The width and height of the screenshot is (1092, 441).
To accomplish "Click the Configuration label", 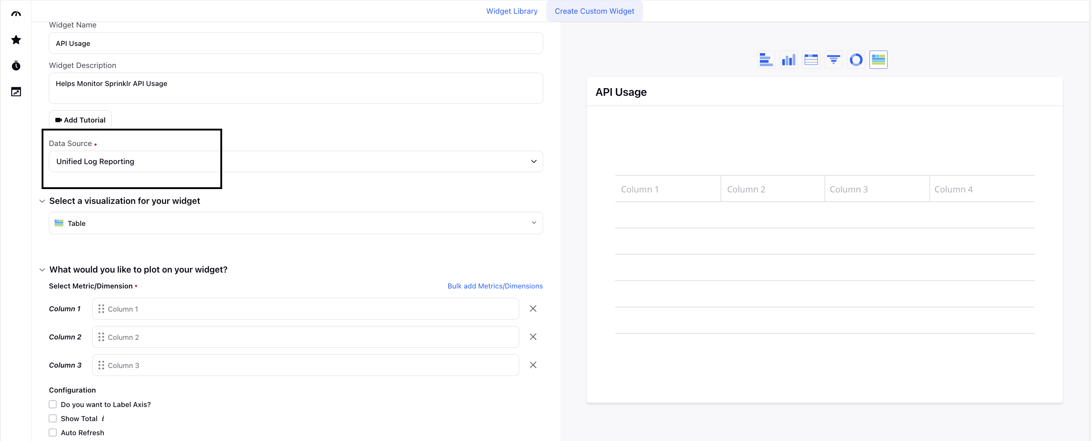I will [72, 390].
